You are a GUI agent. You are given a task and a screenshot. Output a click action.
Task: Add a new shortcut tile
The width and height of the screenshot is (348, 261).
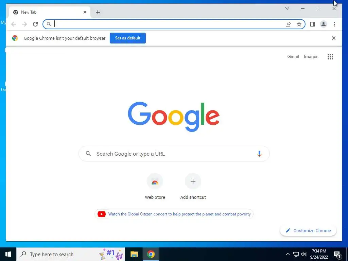click(193, 187)
